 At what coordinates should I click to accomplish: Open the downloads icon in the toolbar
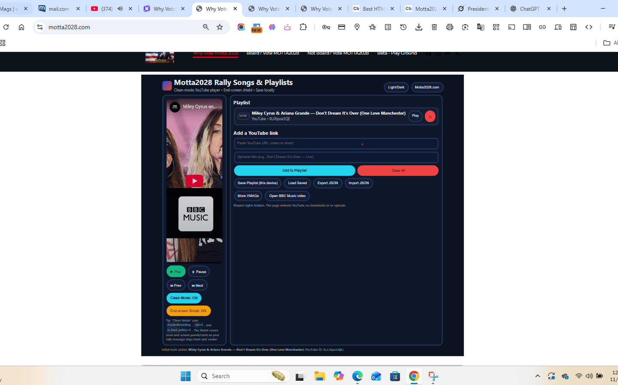coord(419,27)
